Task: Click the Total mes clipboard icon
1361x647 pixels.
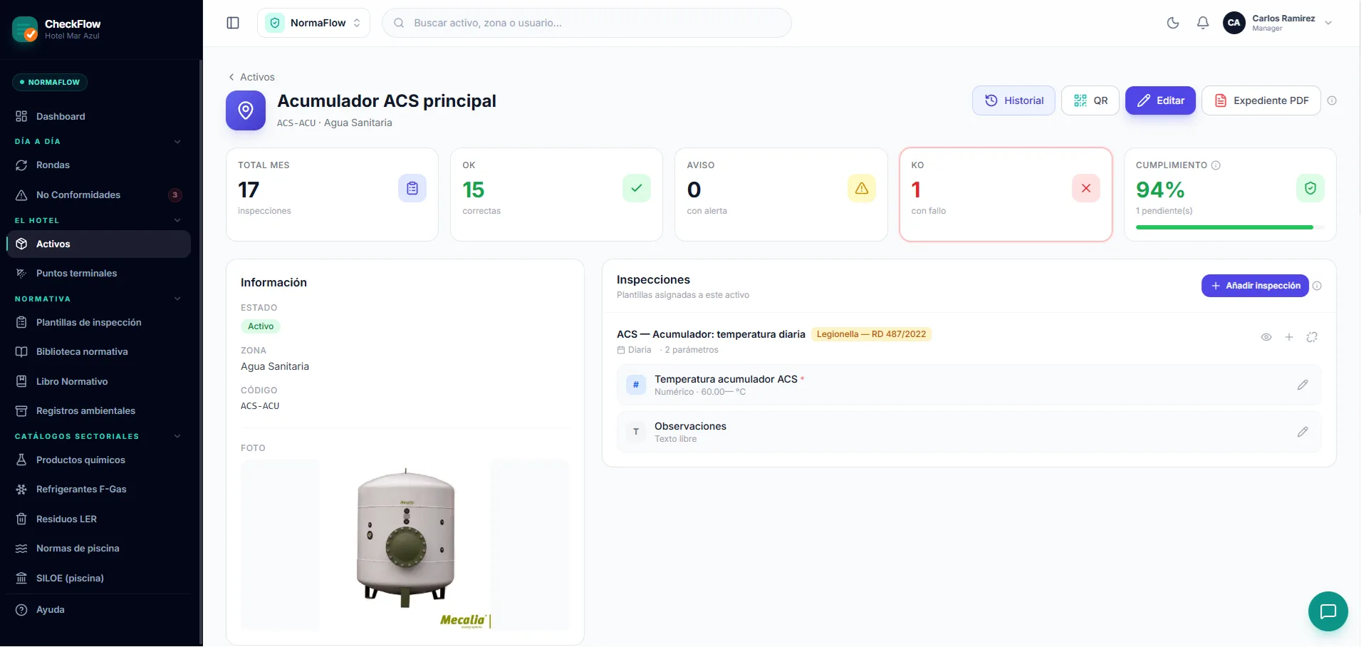Action: tap(412, 188)
